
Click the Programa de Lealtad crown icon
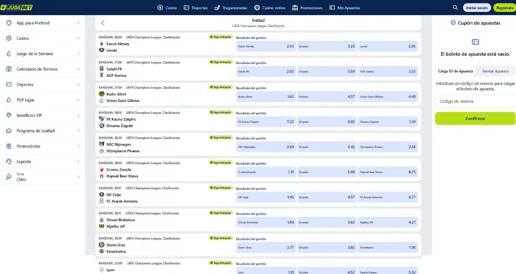point(8,131)
